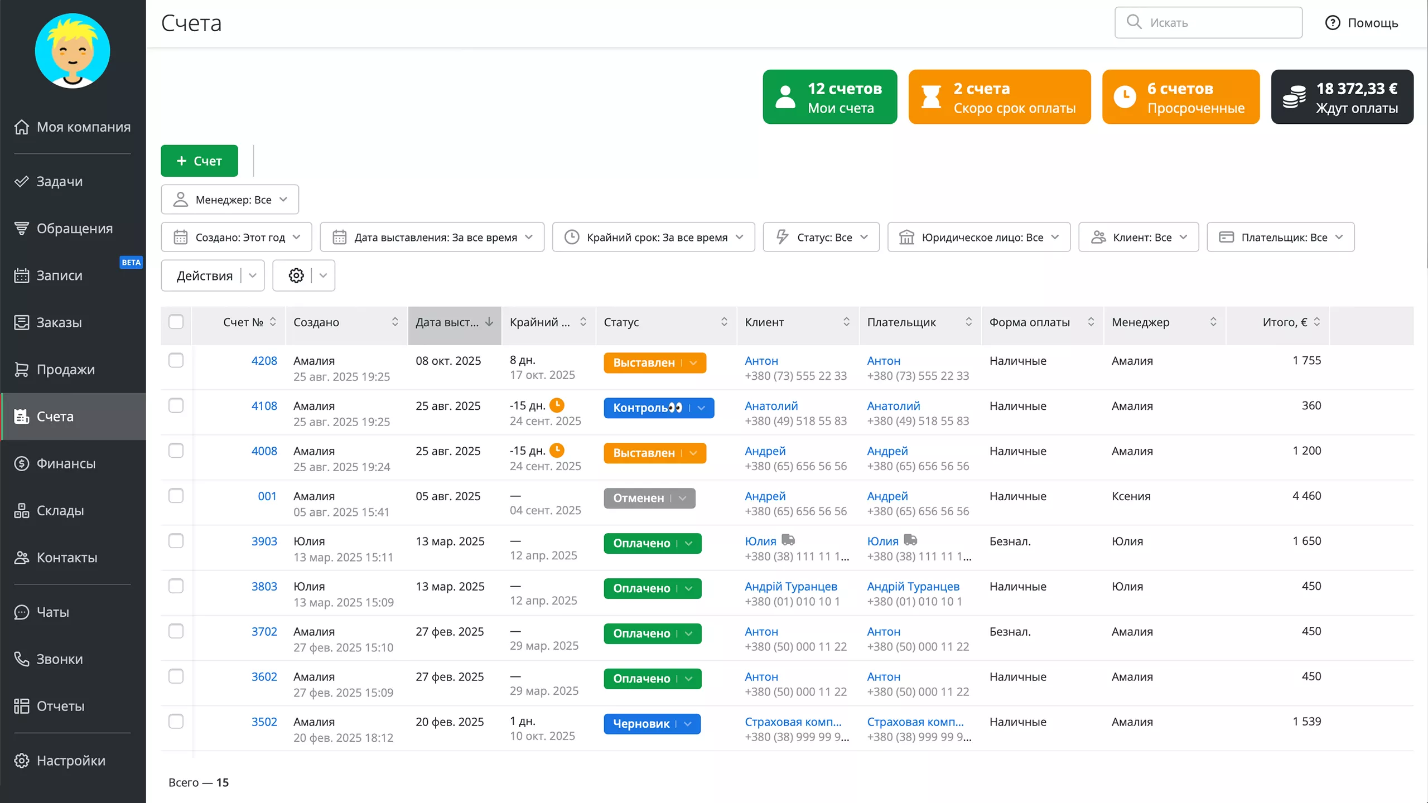This screenshot has height=803, width=1428.
Task: Click the green + Счет button
Action: [199, 161]
